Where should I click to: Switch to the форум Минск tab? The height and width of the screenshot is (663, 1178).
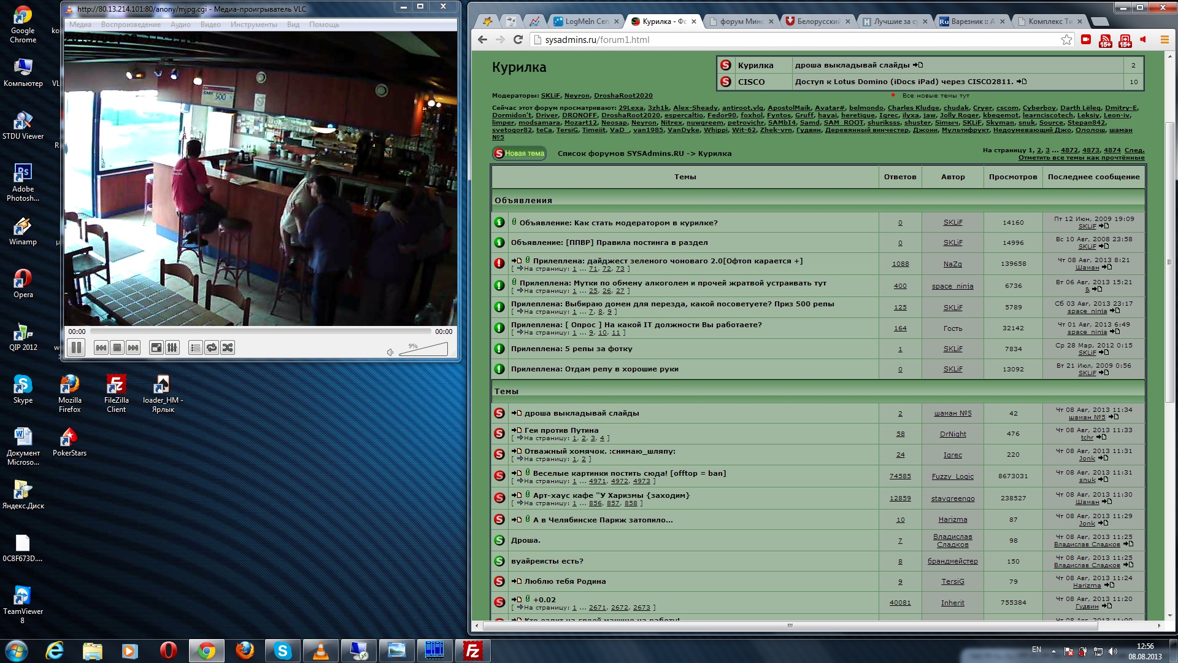pos(741,21)
